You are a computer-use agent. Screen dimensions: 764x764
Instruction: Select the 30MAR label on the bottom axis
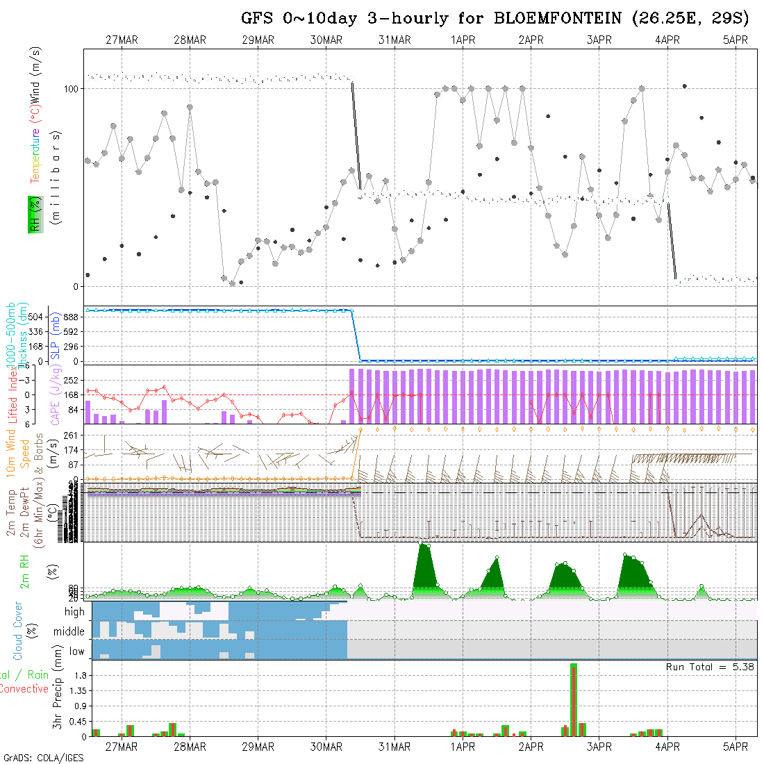click(x=326, y=747)
